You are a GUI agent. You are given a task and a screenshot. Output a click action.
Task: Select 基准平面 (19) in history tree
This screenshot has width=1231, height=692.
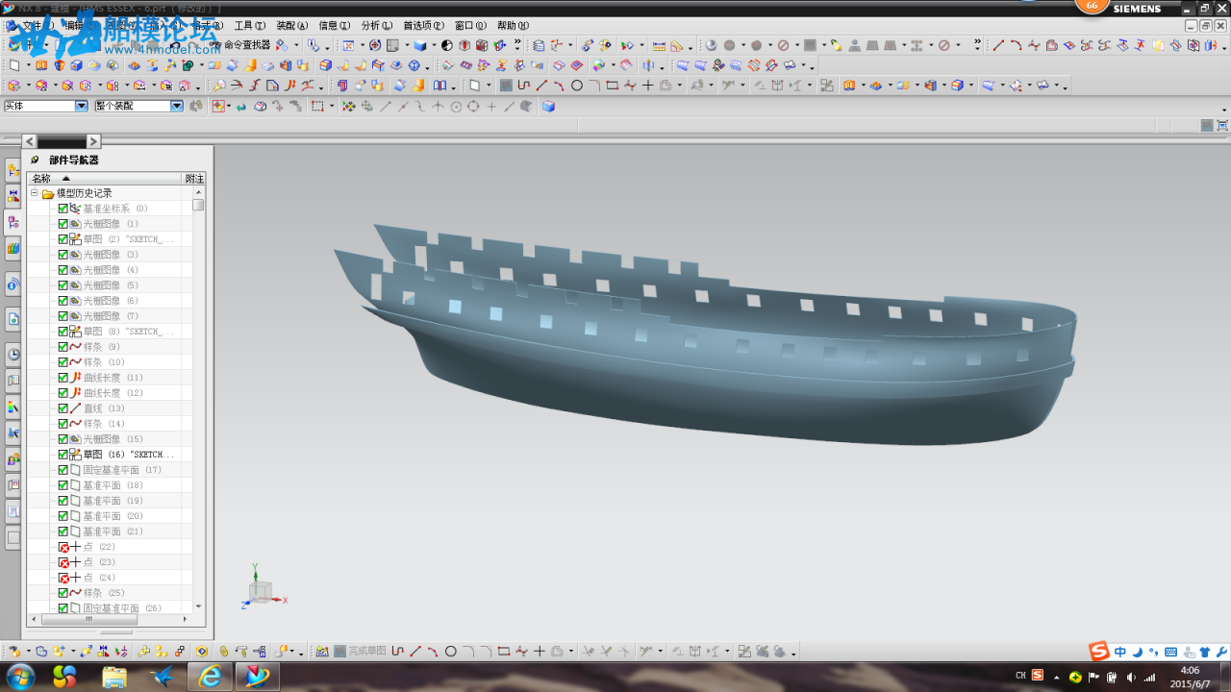pyautogui.click(x=113, y=501)
